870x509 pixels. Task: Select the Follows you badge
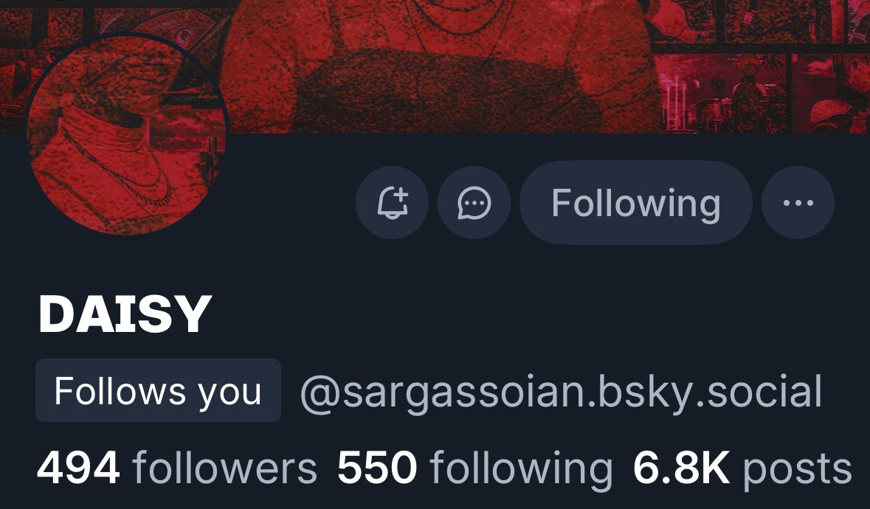[158, 390]
